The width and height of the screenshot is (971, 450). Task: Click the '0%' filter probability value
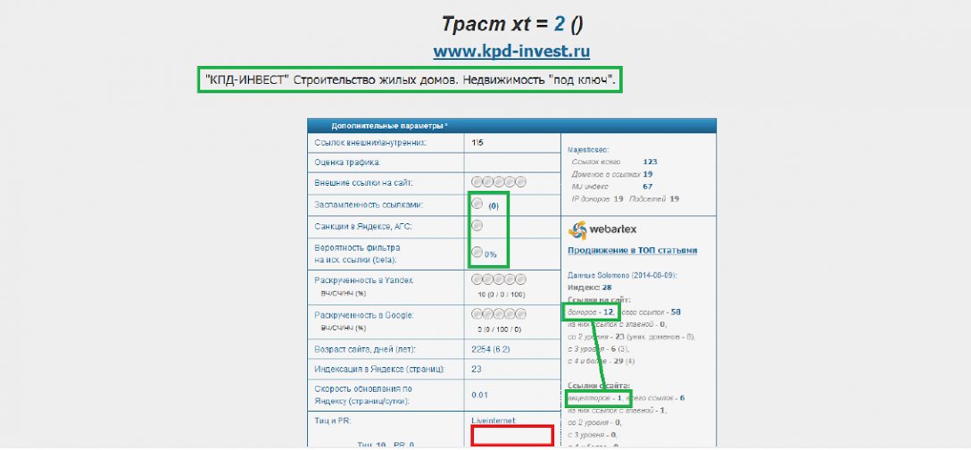click(491, 254)
